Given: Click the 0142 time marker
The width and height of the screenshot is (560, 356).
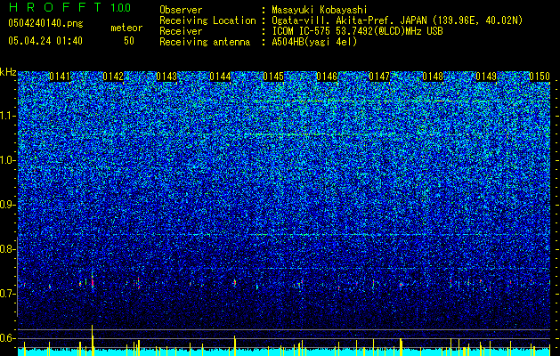Looking at the screenshot, I should [x=113, y=77].
